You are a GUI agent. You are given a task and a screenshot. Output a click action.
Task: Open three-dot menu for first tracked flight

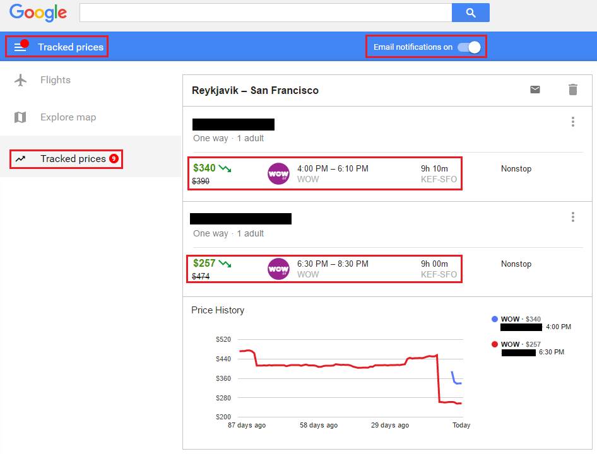coord(573,122)
